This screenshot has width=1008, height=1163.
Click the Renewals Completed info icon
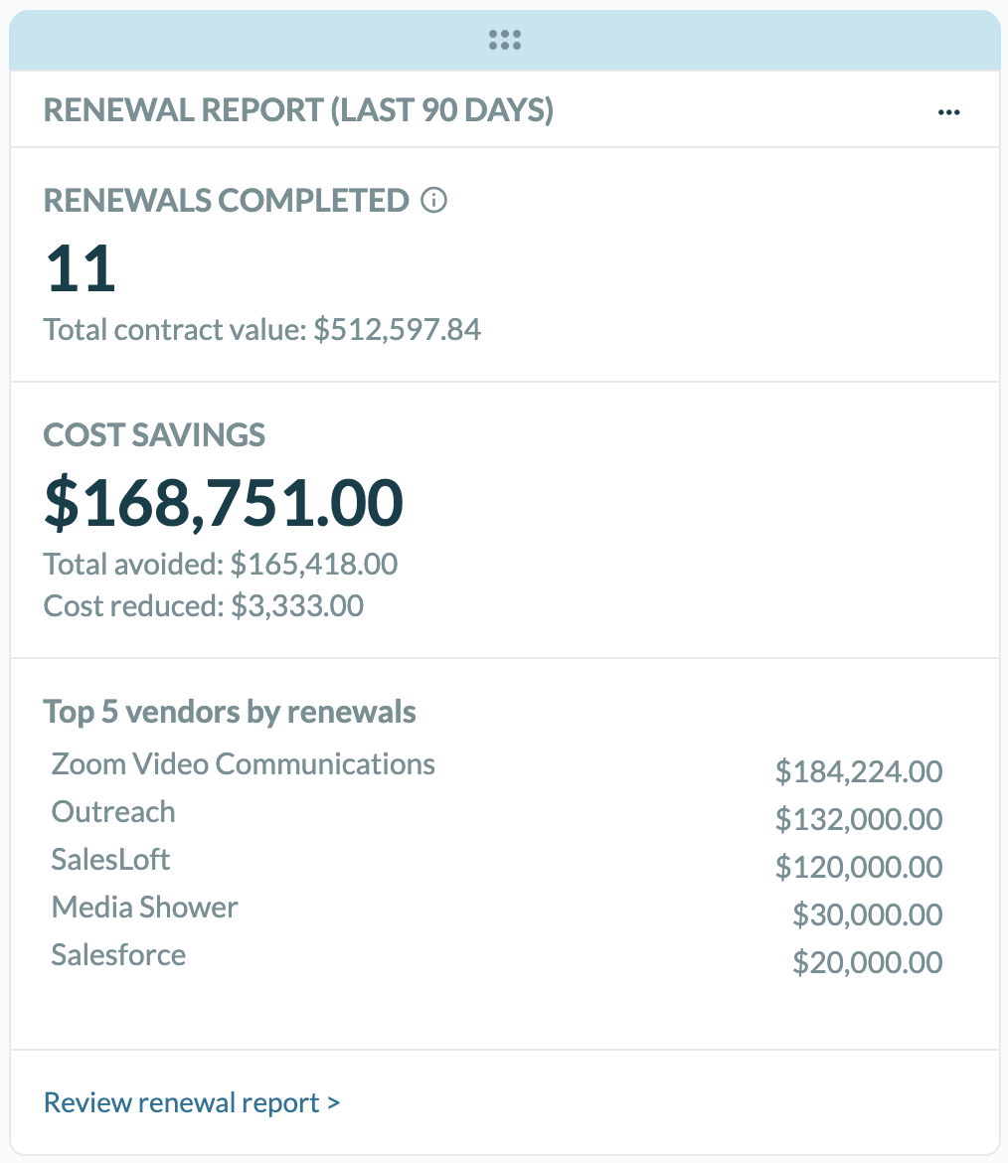tap(434, 201)
